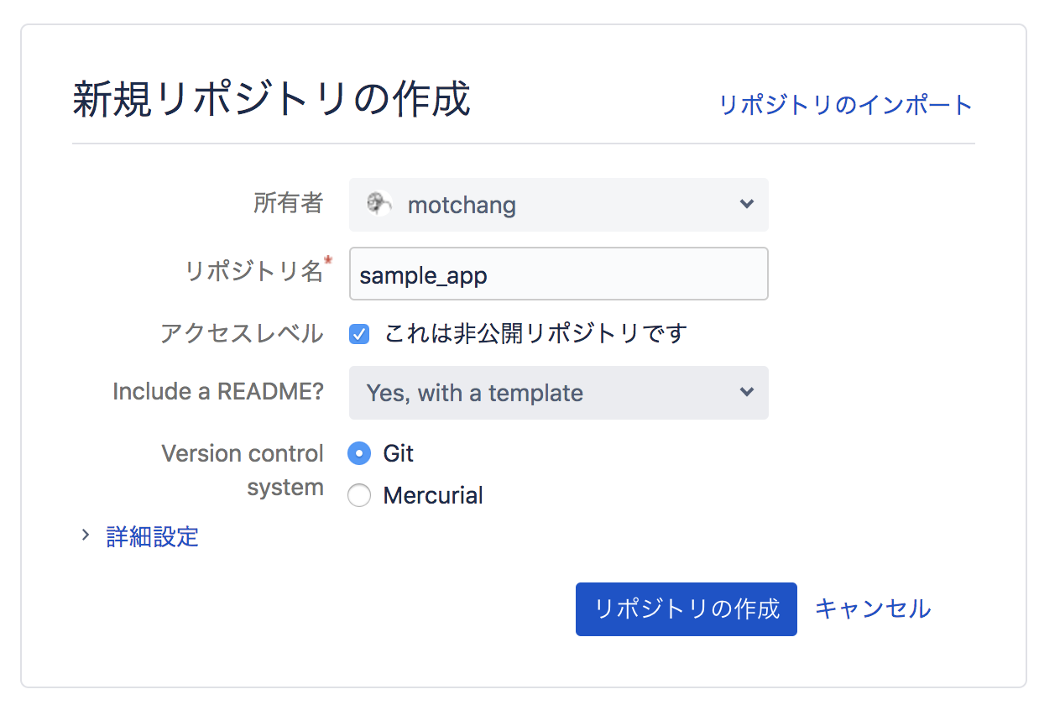The width and height of the screenshot is (1039, 705).
Task: Click the chevron on the owner selector
Action: (747, 204)
